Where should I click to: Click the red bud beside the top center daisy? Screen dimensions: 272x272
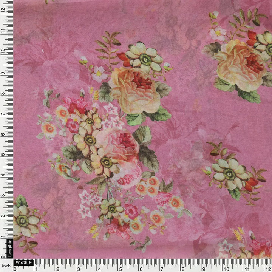point(123,58)
